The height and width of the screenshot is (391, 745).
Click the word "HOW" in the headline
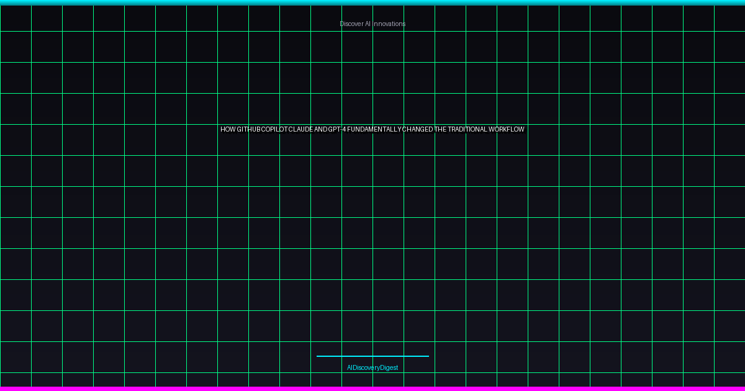click(228, 130)
